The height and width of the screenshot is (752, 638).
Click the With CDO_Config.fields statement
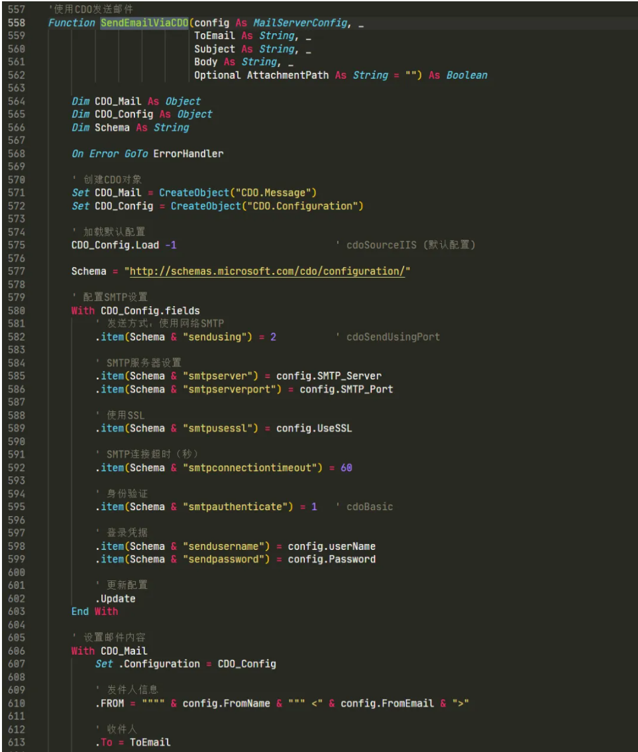136,311
